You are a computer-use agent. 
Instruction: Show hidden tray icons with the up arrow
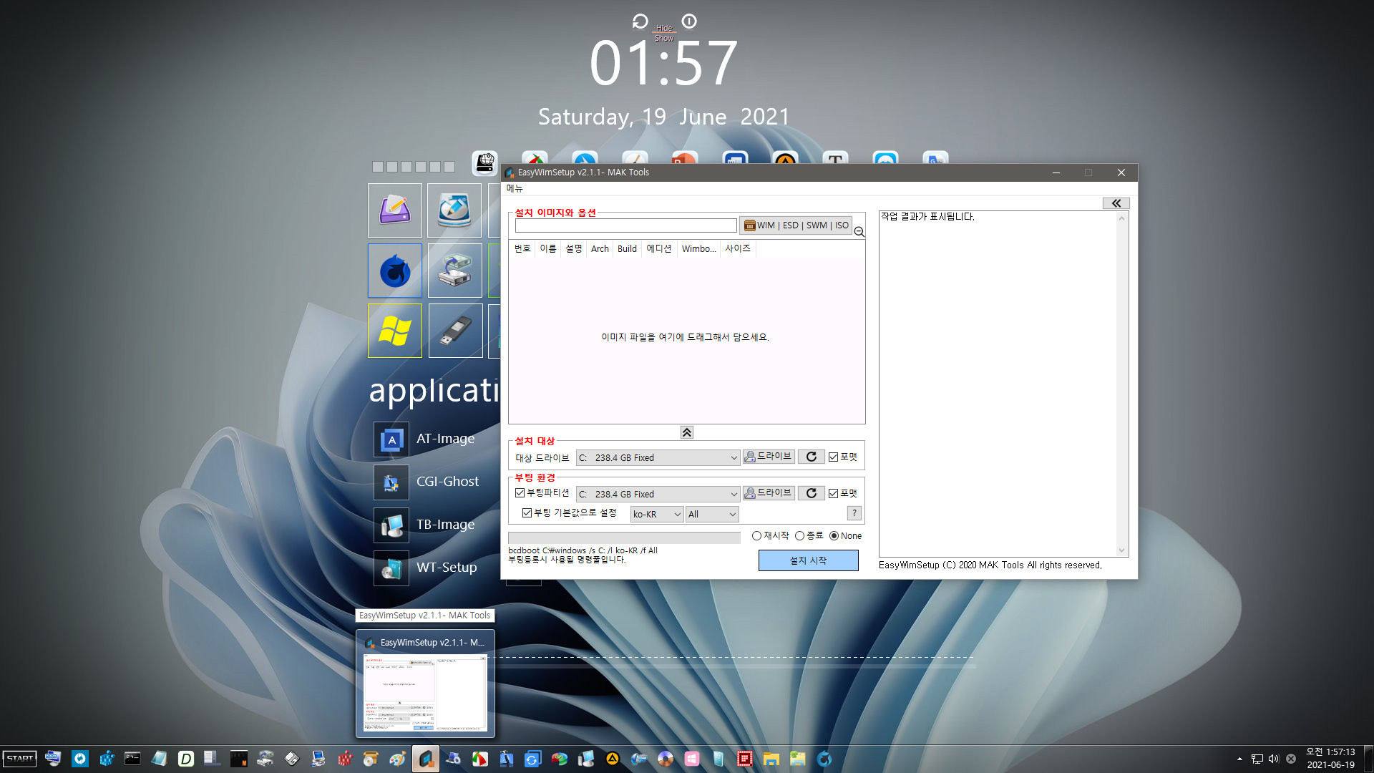coord(1239,759)
